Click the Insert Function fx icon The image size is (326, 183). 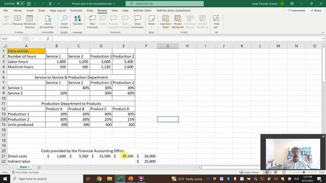coord(48,39)
